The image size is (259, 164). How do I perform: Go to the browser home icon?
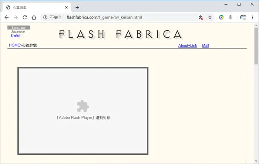[x=34, y=17]
